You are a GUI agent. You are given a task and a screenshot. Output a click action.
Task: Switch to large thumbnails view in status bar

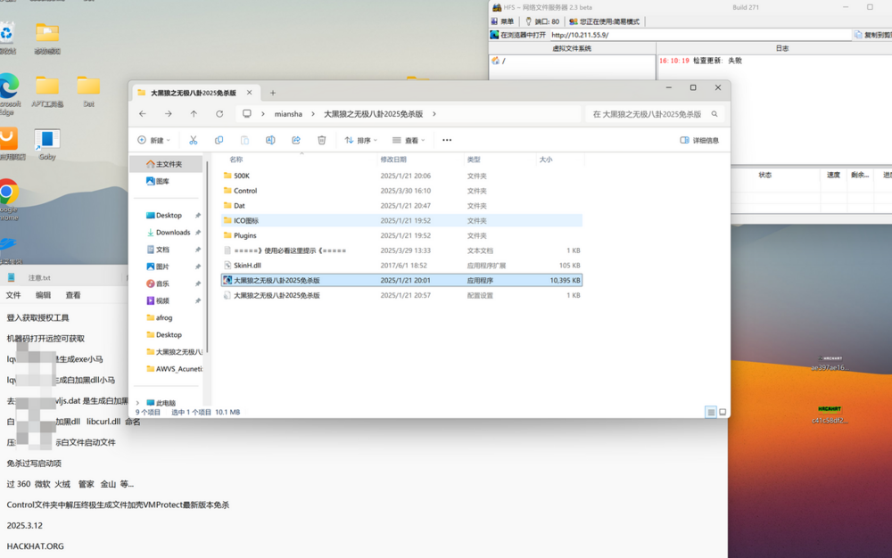(723, 412)
